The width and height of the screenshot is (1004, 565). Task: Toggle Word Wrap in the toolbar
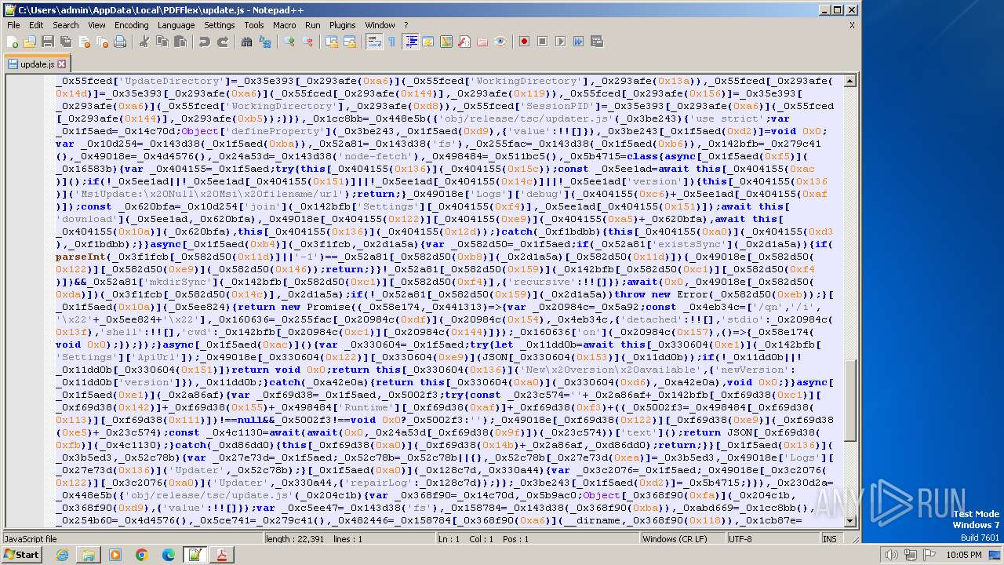click(x=374, y=42)
